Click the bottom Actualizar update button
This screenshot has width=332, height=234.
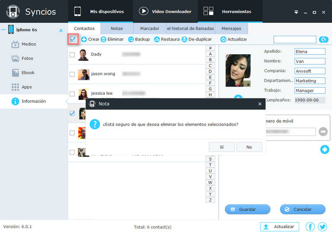[x=279, y=227]
